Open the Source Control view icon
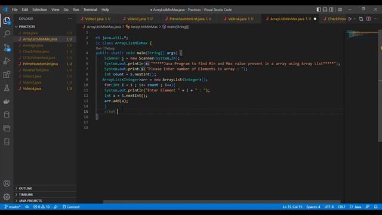This screenshot has height=215, width=382. [7, 47]
